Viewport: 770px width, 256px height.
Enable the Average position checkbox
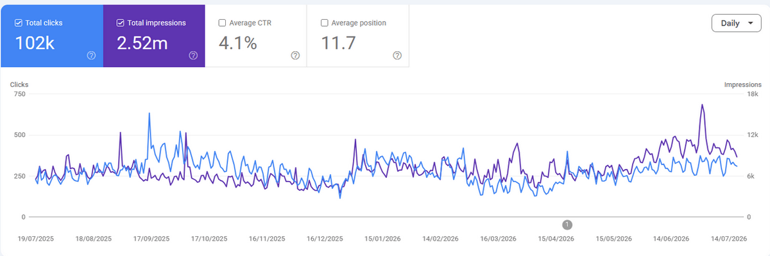(x=325, y=23)
